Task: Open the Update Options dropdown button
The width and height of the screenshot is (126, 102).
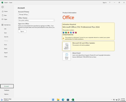Action: [x=67, y=46]
